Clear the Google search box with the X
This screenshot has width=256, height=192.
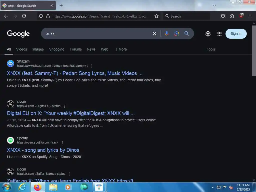[154, 34]
